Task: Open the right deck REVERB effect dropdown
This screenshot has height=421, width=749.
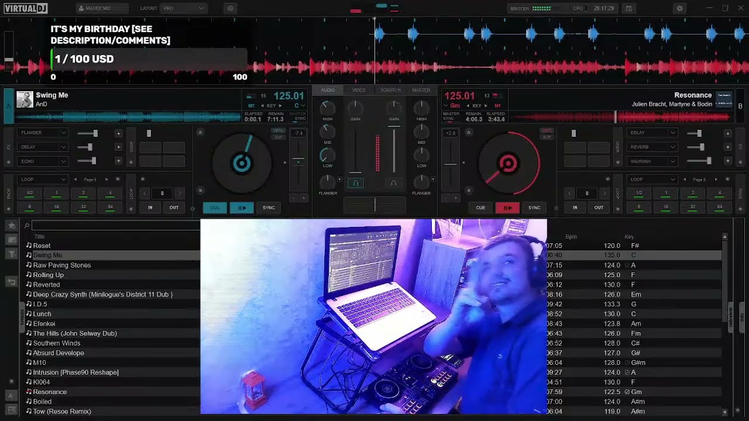Action: pyautogui.click(x=652, y=147)
